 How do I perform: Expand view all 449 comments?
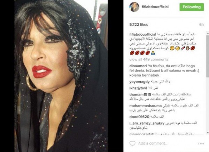149,59
